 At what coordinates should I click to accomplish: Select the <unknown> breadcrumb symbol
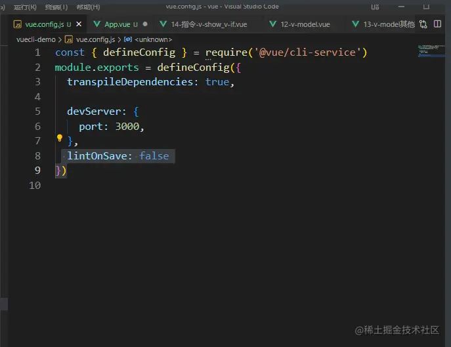click(154, 39)
